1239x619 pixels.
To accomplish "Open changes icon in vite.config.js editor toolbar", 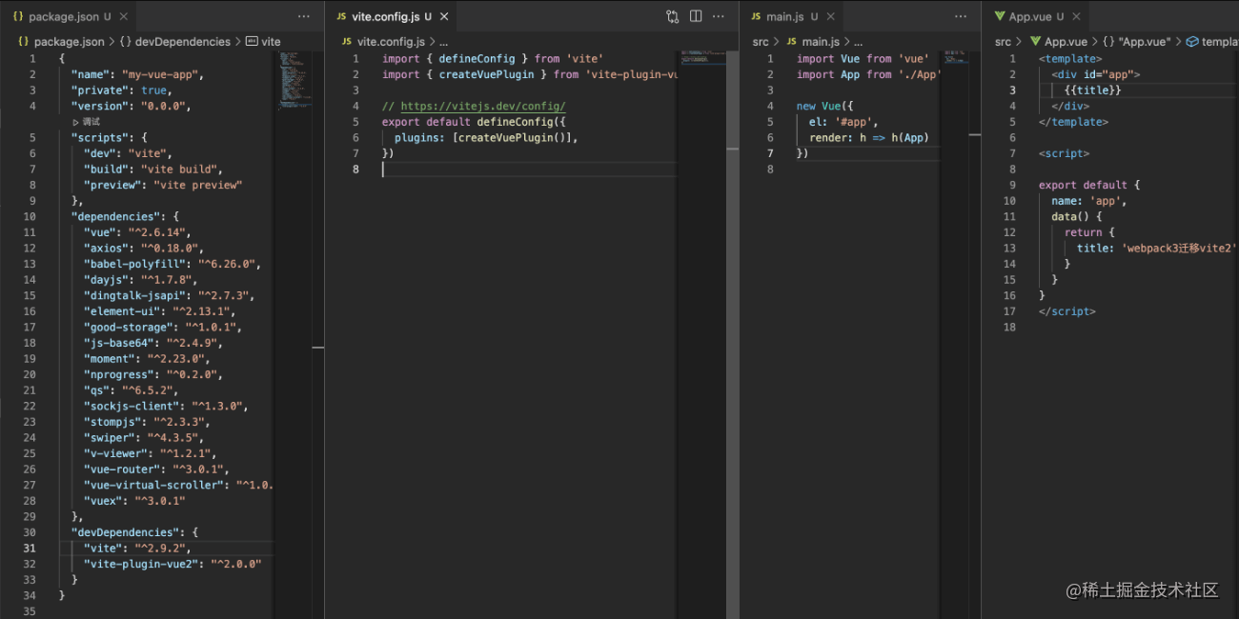I will click(x=673, y=16).
